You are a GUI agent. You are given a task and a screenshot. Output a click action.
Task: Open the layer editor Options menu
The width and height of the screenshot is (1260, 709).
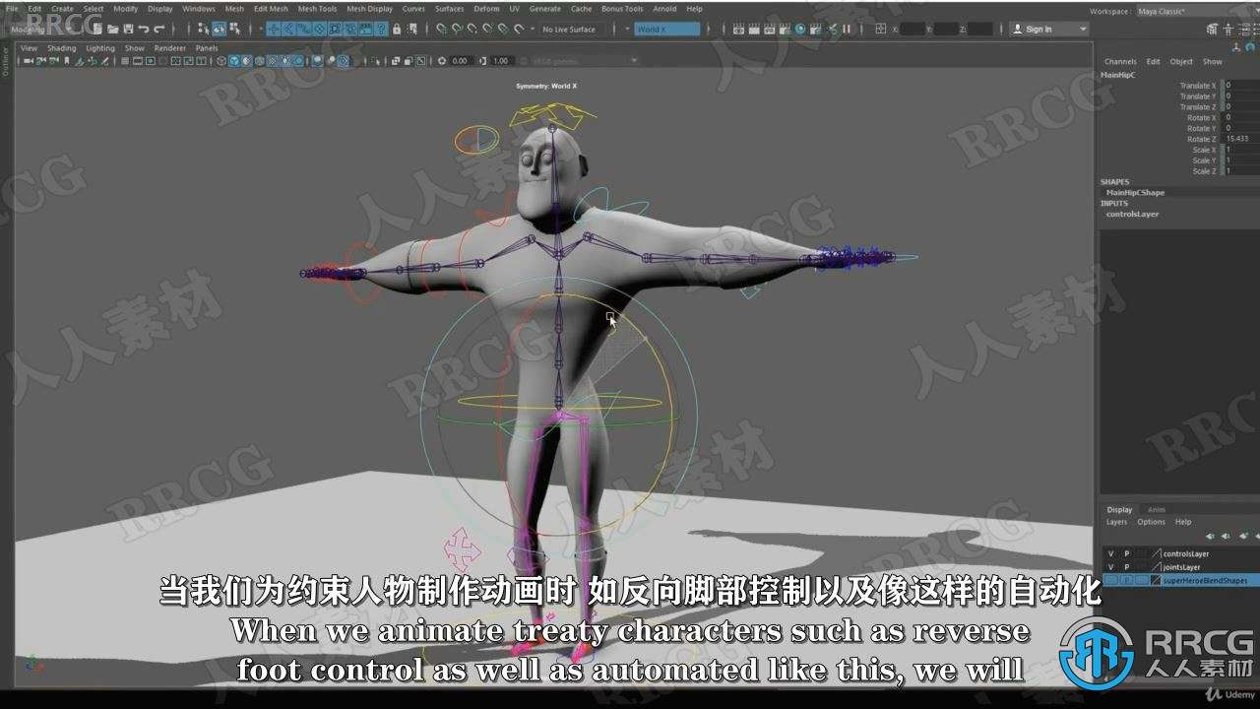coord(1152,522)
